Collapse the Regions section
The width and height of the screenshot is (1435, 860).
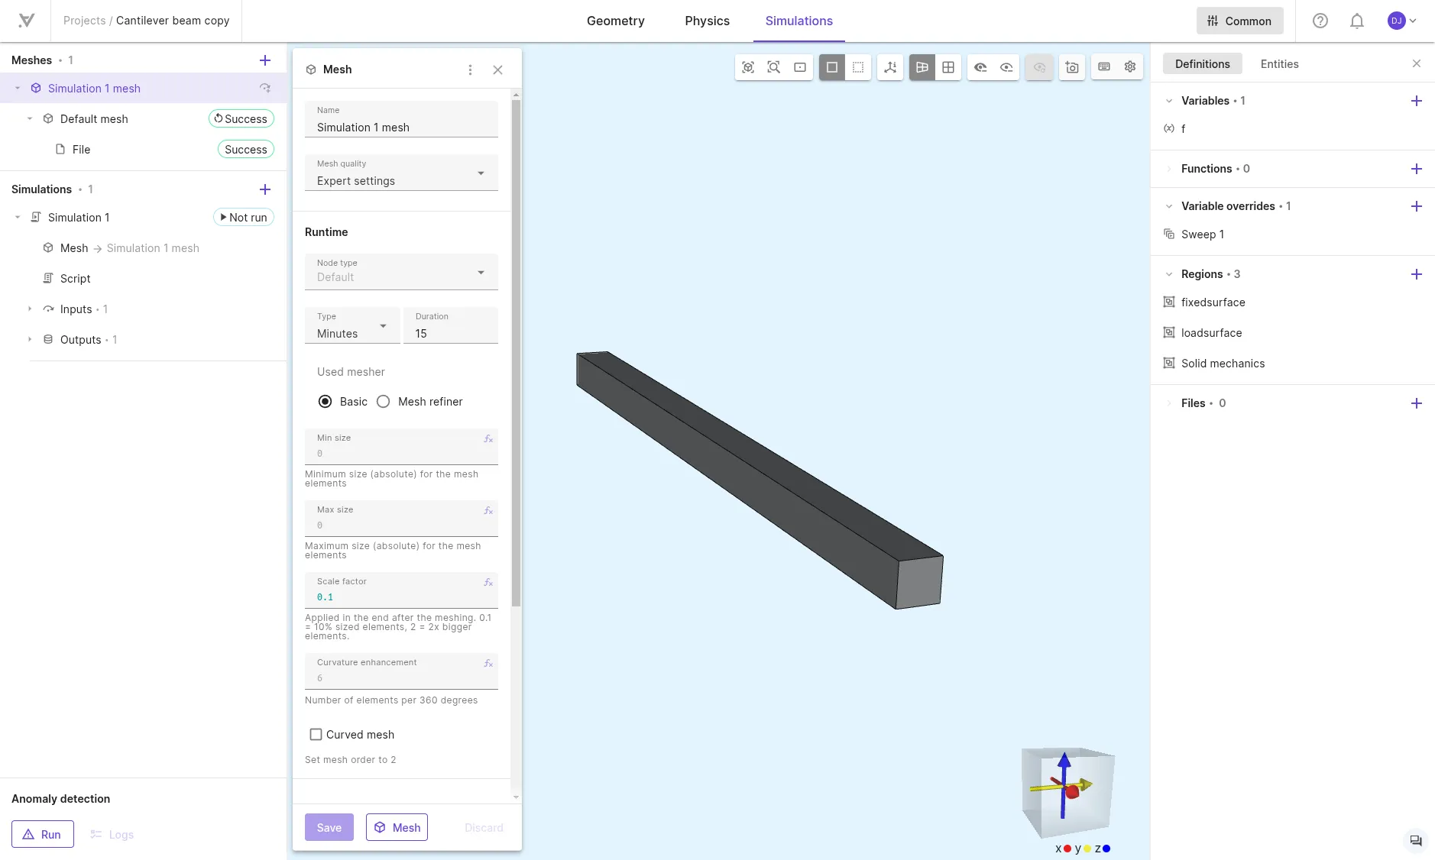click(x=1168, y=274)
